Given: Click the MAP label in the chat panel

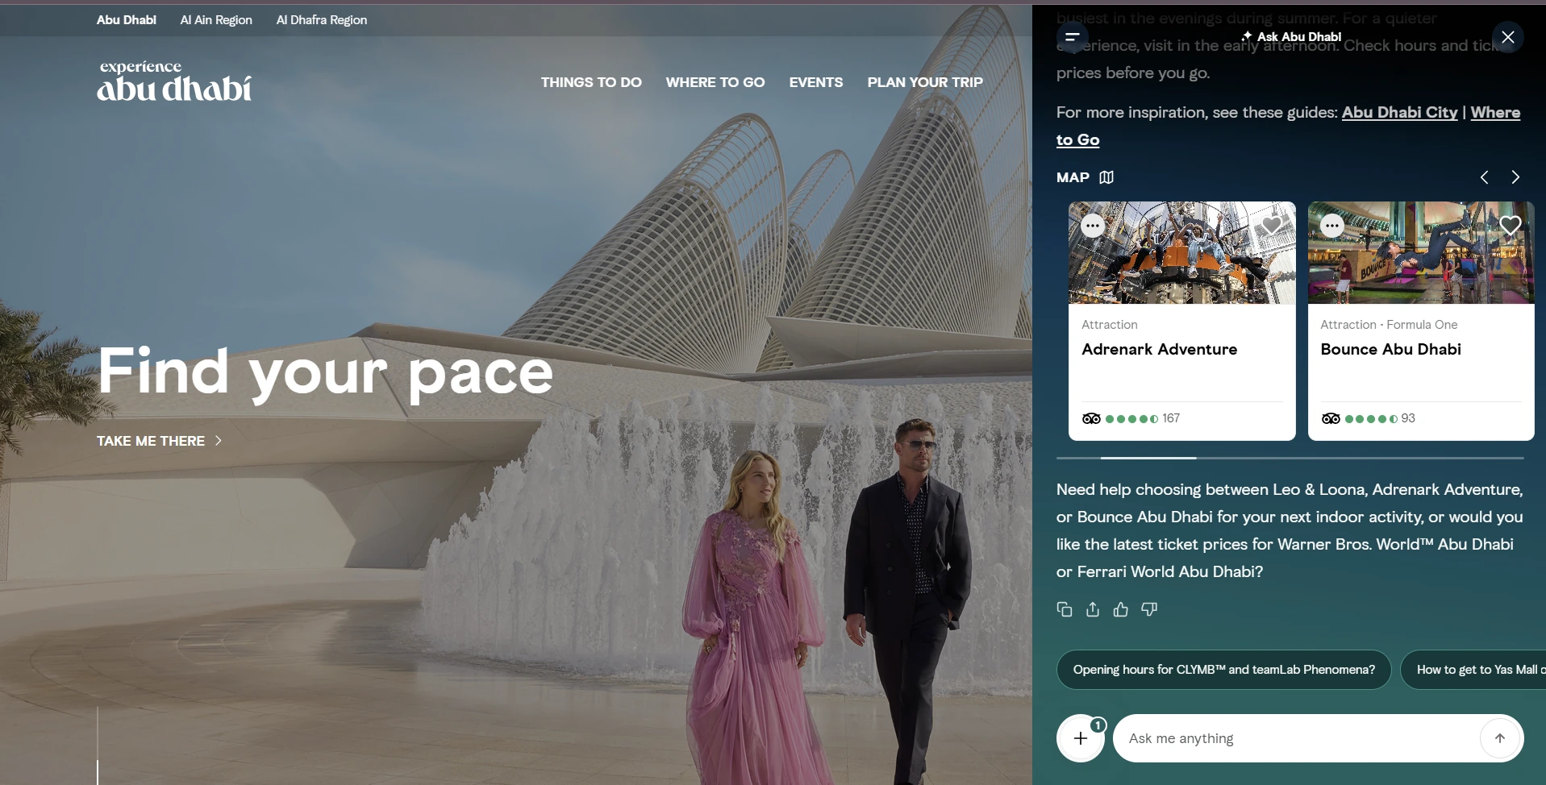Looking at the screenshot, I should (x=1073, y=177).
